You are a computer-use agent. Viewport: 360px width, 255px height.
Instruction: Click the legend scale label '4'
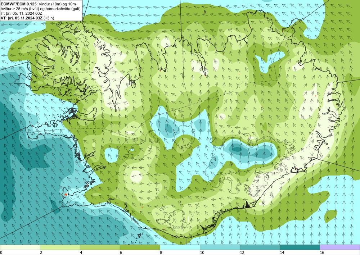click(81, 252)
